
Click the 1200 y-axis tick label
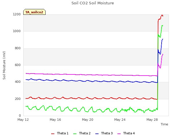tap(17, 14)
